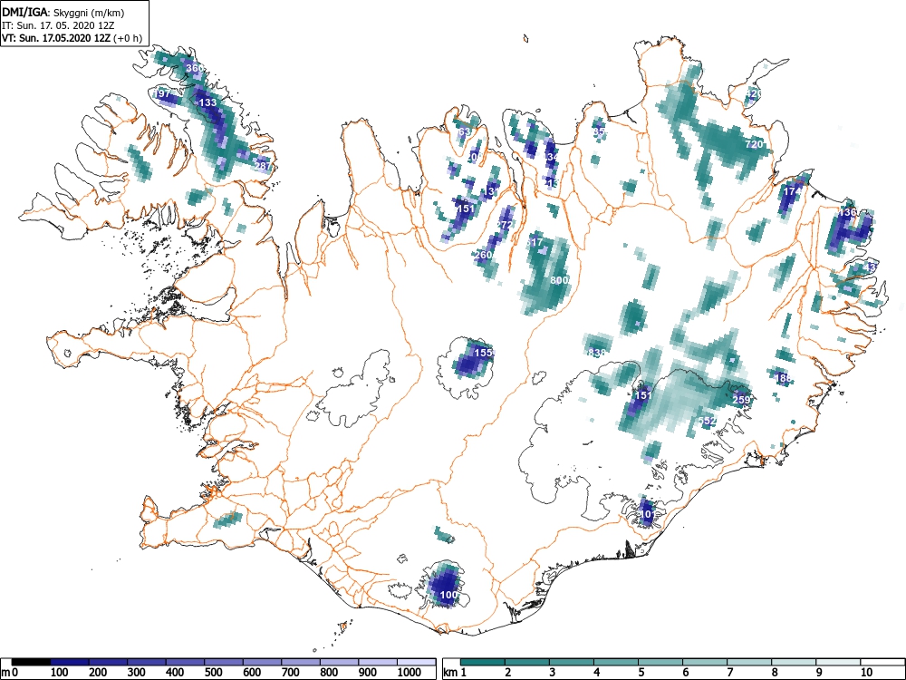906x680 pixels.
Task: Click the 260 visibility value in the north
Action: (483, 255)
